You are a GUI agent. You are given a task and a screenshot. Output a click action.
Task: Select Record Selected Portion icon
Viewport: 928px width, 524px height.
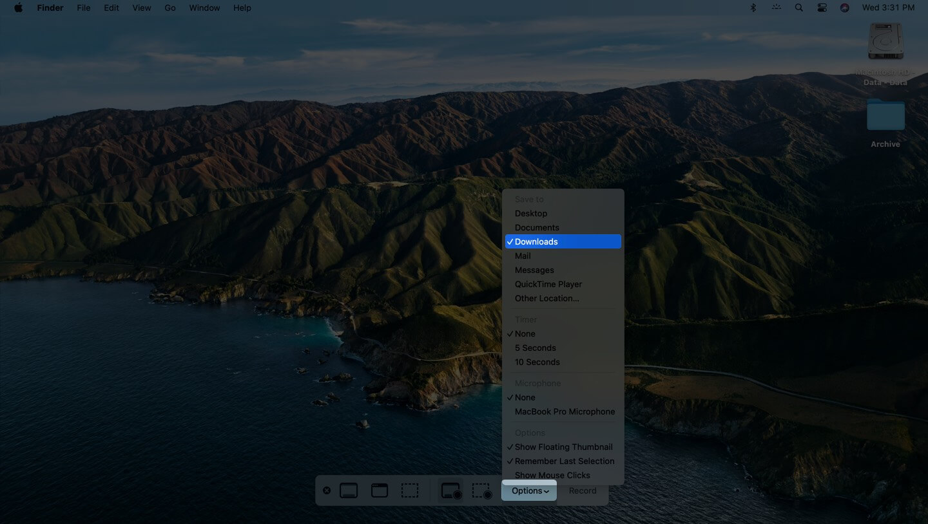point(481,491)
